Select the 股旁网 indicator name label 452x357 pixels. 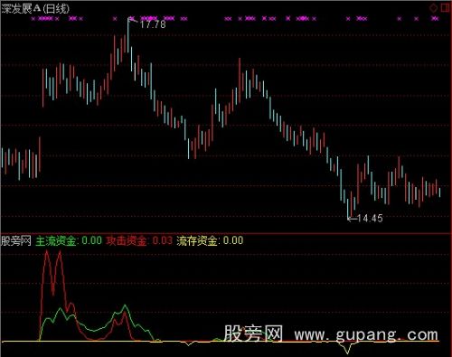[x=16, y=240]
